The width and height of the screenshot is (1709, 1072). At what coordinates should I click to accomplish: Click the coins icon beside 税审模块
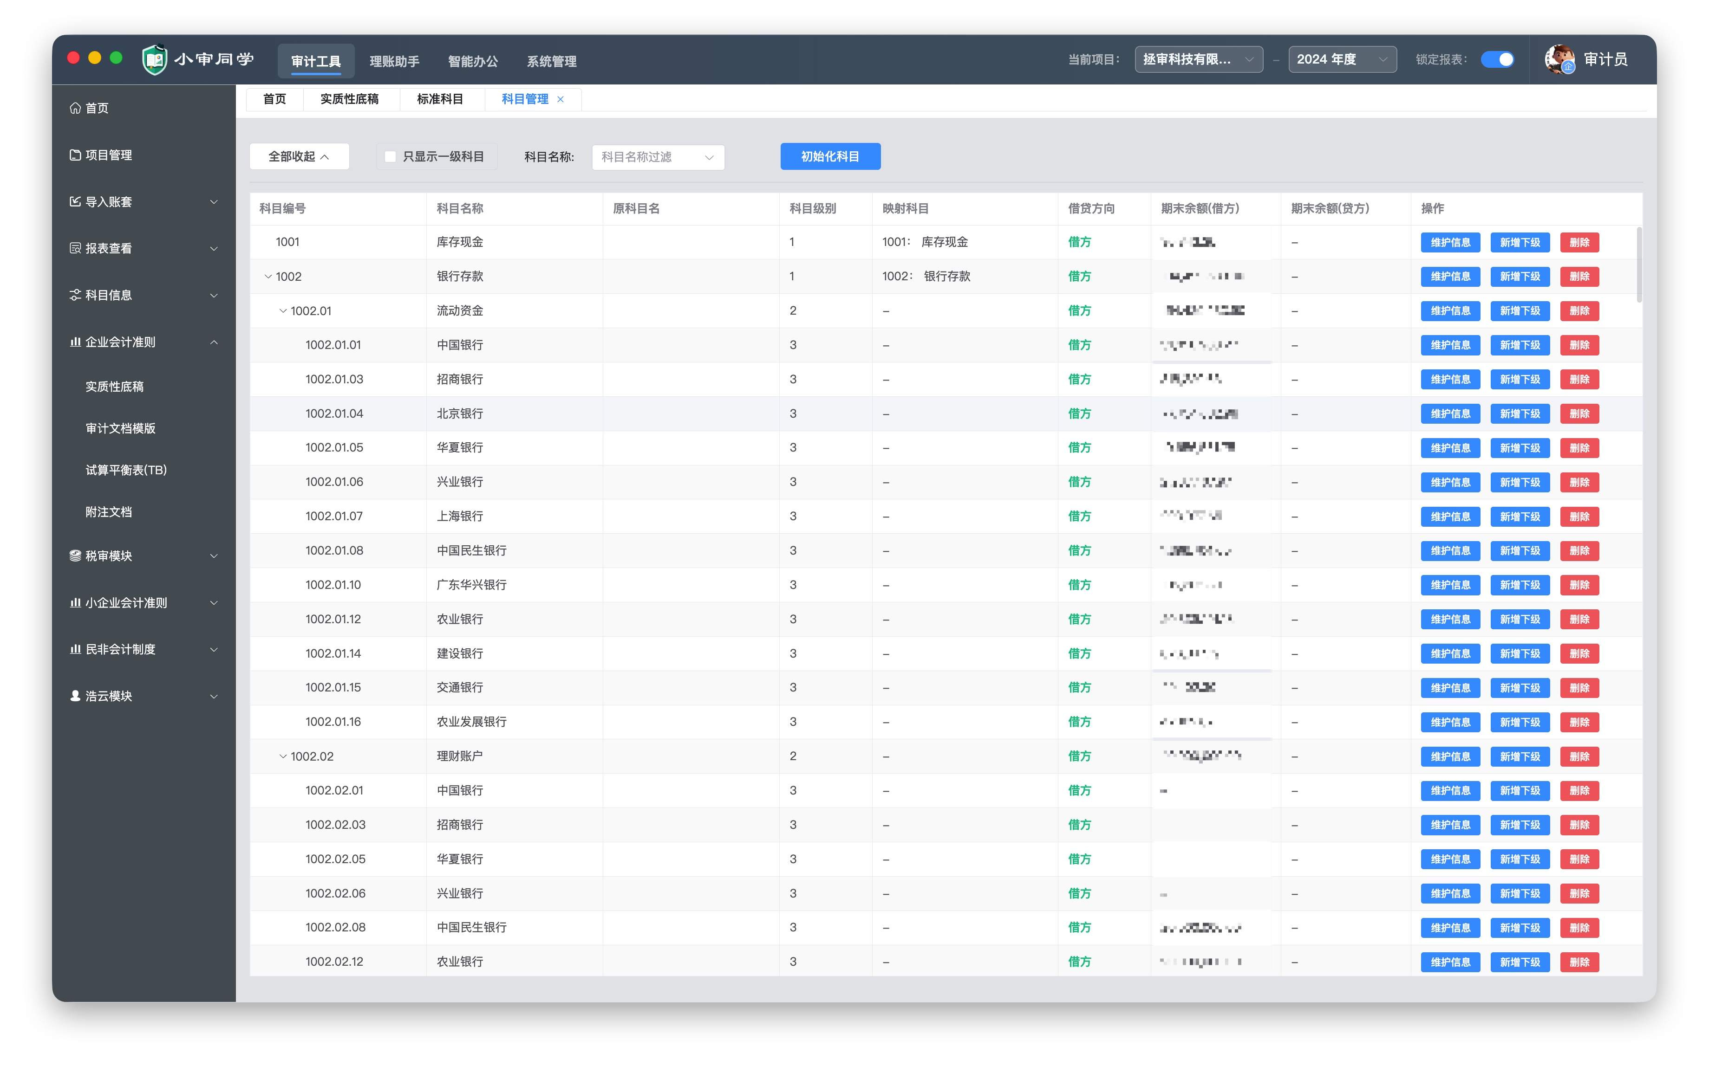pos(75,556)
